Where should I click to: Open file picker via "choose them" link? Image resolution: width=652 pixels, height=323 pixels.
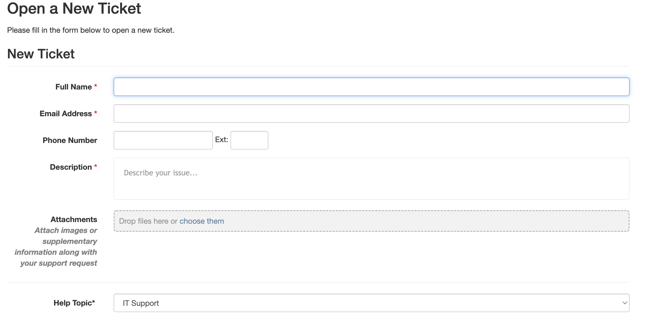pyautogui.click(x=202, y=221)
